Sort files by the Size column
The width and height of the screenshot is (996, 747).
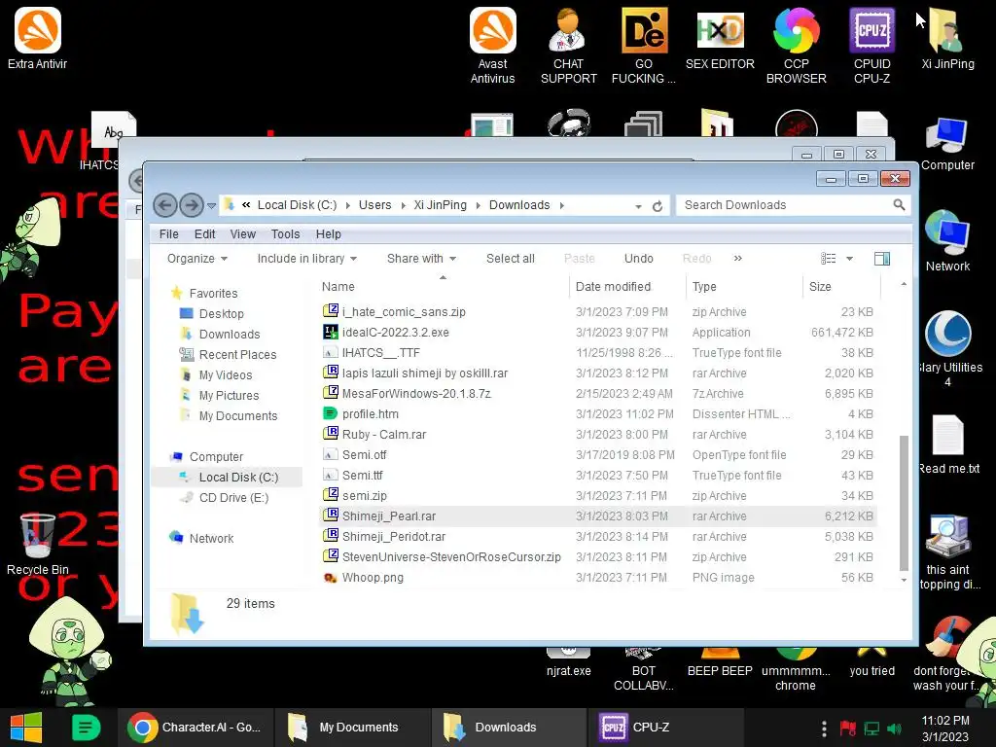pyautogui.click(x=841, y=287)
